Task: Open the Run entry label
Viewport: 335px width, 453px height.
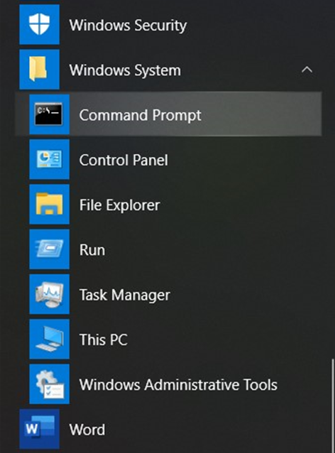Action: [92, 250]
